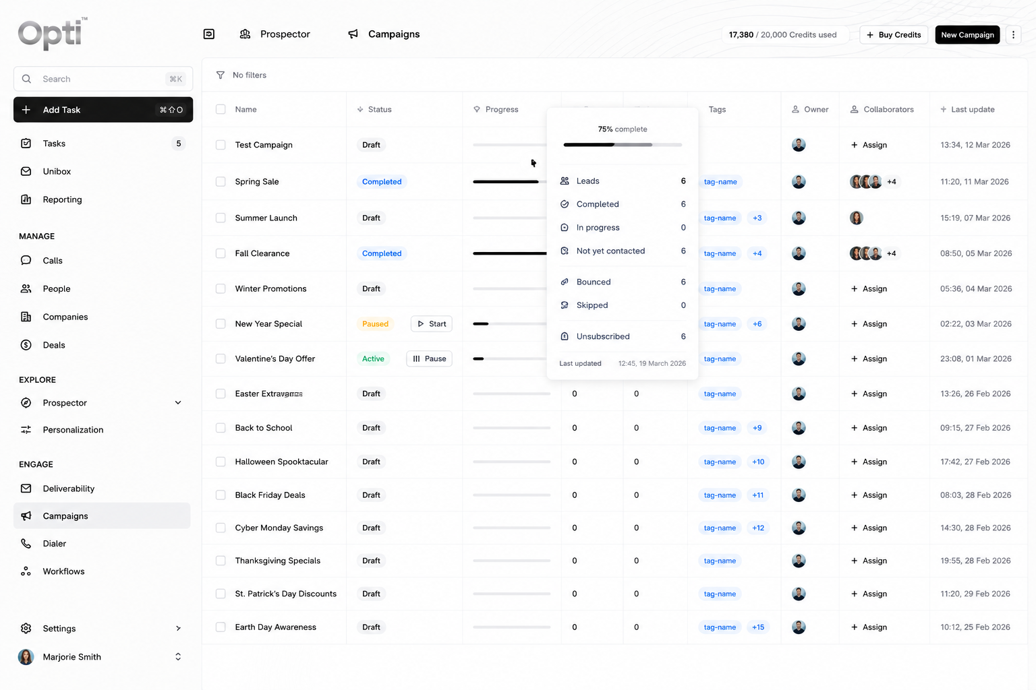Viewport: 1036px width, 690px height.
Task: Click the Settings gear icon
Action: coord(26,629)
